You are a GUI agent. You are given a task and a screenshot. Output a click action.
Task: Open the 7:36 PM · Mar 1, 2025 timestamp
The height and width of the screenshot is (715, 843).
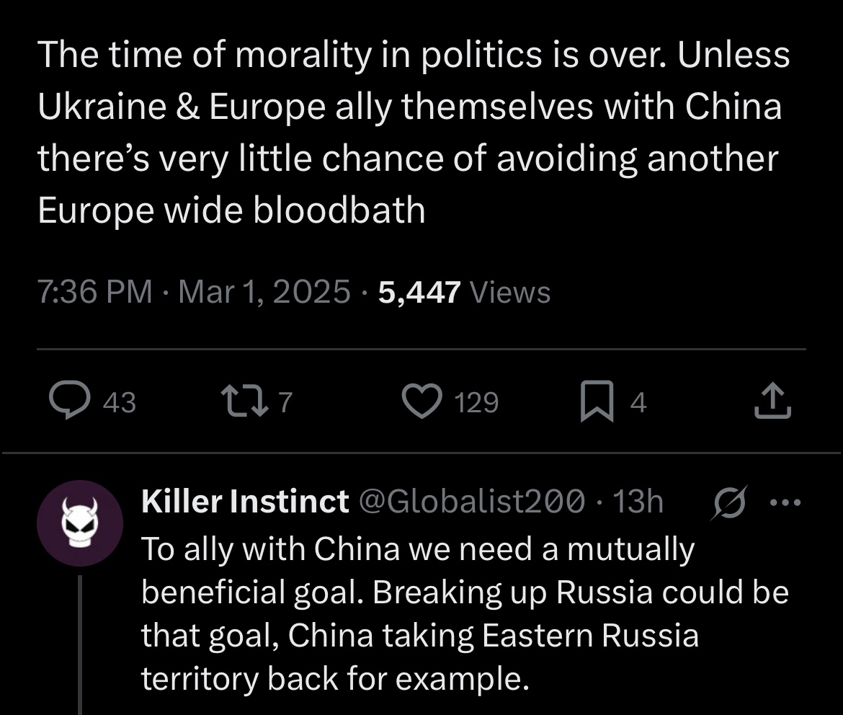(193, 292)
